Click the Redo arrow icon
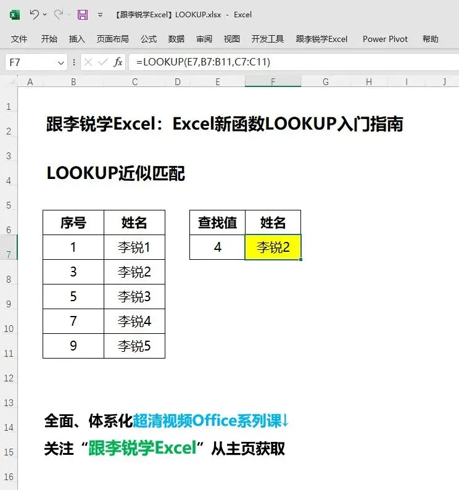Screen dimensions: 459x490 pyautogui.click(x=59, y=14)
